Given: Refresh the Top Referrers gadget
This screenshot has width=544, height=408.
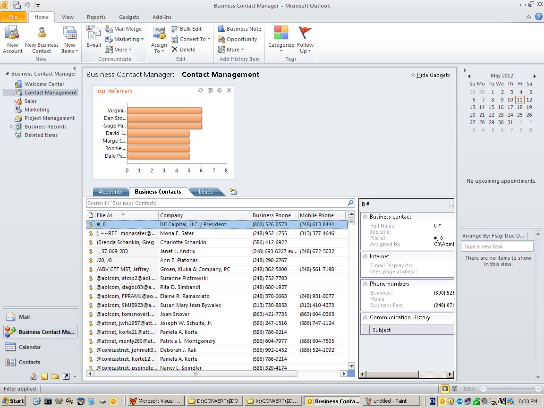Looking at the screenshot, I should pyautogui.click(x=201, y=90).
